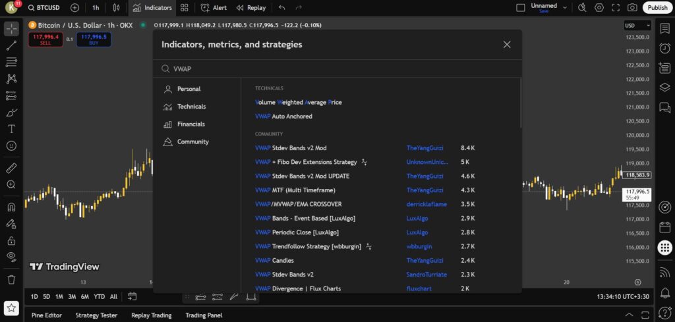Enter fullscreen chart mode
Image resolution: width=675 pixels, height=322 pixels.
coord(616,8)
